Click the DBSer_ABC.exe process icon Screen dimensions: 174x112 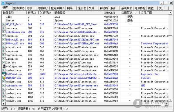[4, 40]
